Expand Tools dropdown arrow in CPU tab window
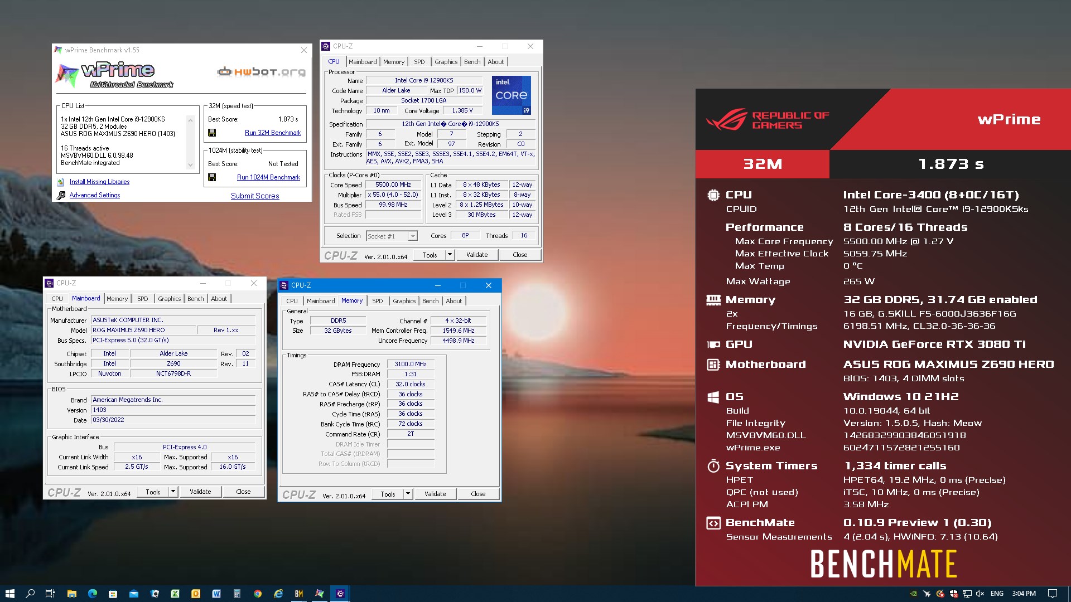 click(x=450, y=255)
